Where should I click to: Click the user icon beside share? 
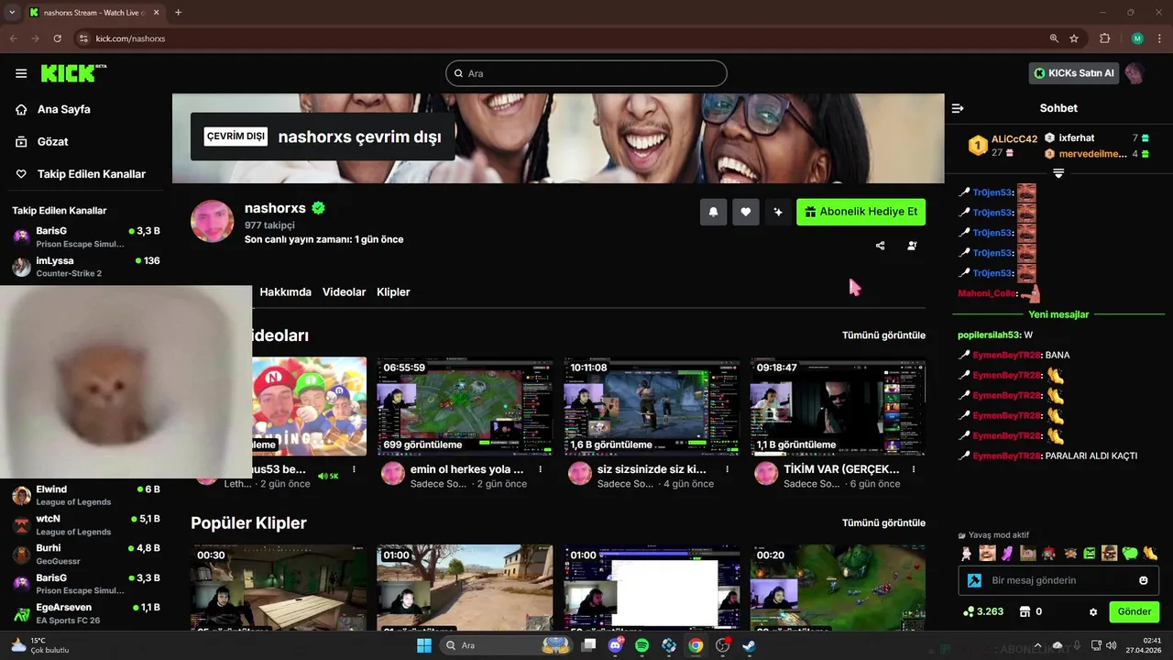pos(912,246)
